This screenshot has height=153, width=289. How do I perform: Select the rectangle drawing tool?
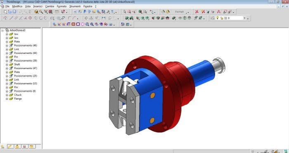[x=52, y=18]
